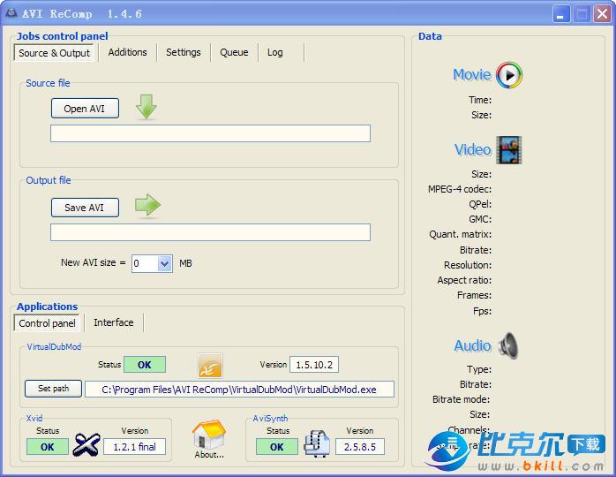This screenshot has width=616, height=477.
Task: Show the Log tab
Action: coord(275,52)
